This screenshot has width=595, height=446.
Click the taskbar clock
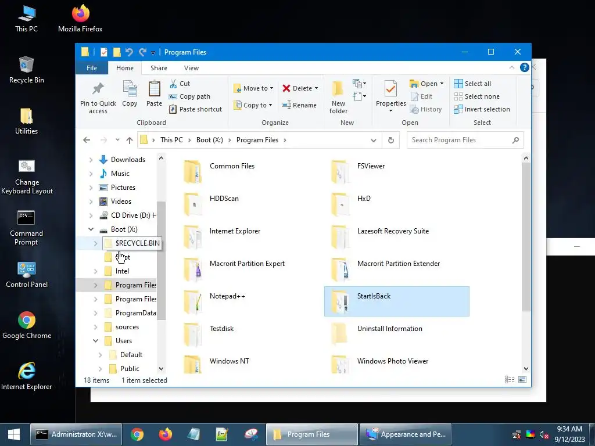tap(569, 434)
